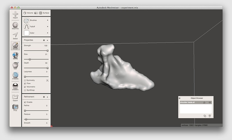The width and height of the screenshot is (232, 140).
Task: Uncheck the Volumetric checkbox
Action: (25, 87)
